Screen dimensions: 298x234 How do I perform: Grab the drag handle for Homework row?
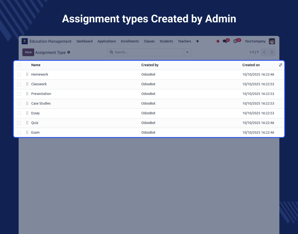point(27,74)
